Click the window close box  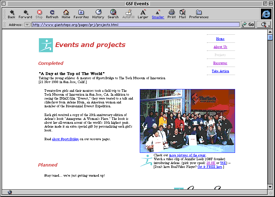click(x=4, y=4)
